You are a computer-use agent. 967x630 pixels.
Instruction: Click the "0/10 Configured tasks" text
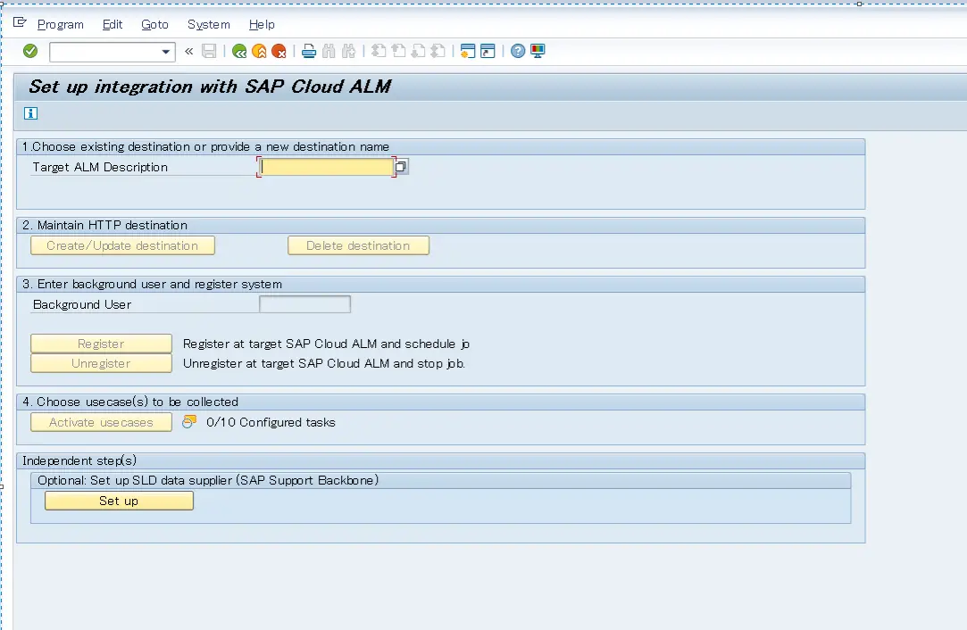[x=271, y=422]
